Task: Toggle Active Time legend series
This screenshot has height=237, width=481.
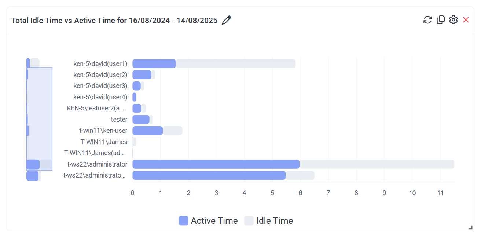Action: [214, 221]
